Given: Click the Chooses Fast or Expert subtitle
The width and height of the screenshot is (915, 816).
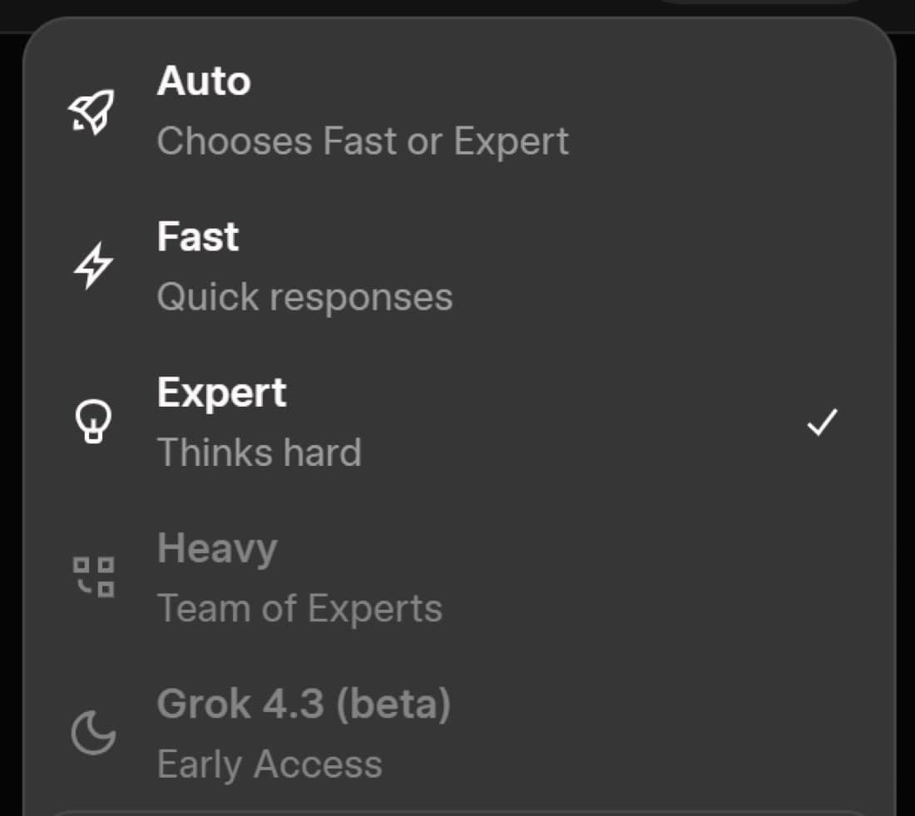Looking at the screenshot, I should coord(363,140).
